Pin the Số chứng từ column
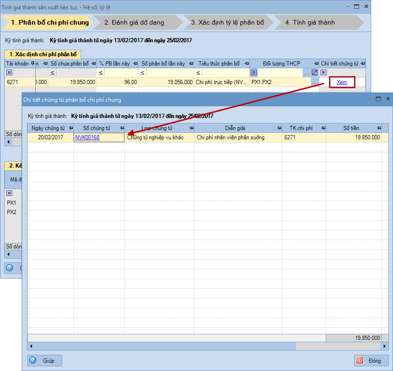Image resolution: width=393 pixels, height=371 pixels. tap(121, 128)
